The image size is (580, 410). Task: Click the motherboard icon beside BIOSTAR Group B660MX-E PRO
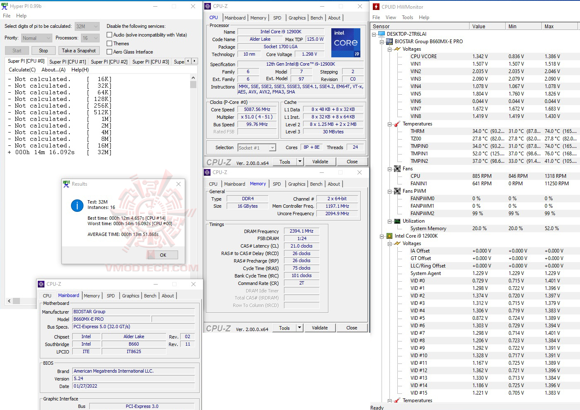(x=389, y=42)
